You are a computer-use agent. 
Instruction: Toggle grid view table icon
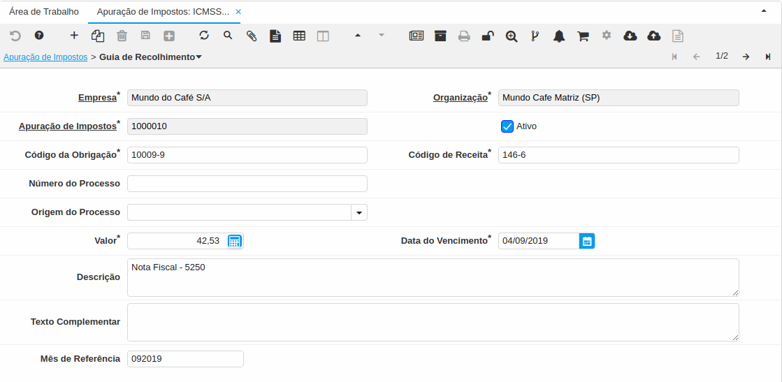tap(299, 36)
